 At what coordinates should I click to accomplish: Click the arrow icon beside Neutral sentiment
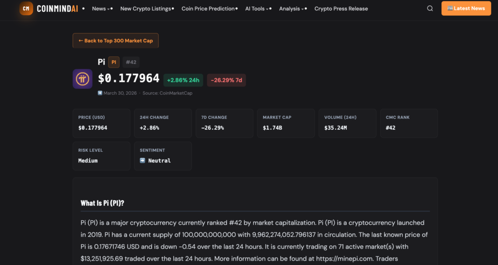tap(142, 160)
